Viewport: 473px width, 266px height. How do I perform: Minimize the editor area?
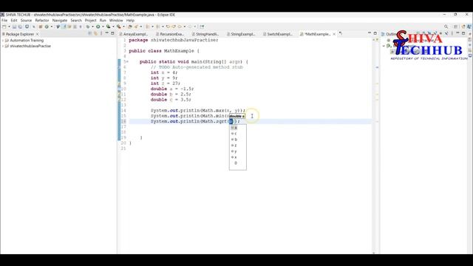point(370,33)
